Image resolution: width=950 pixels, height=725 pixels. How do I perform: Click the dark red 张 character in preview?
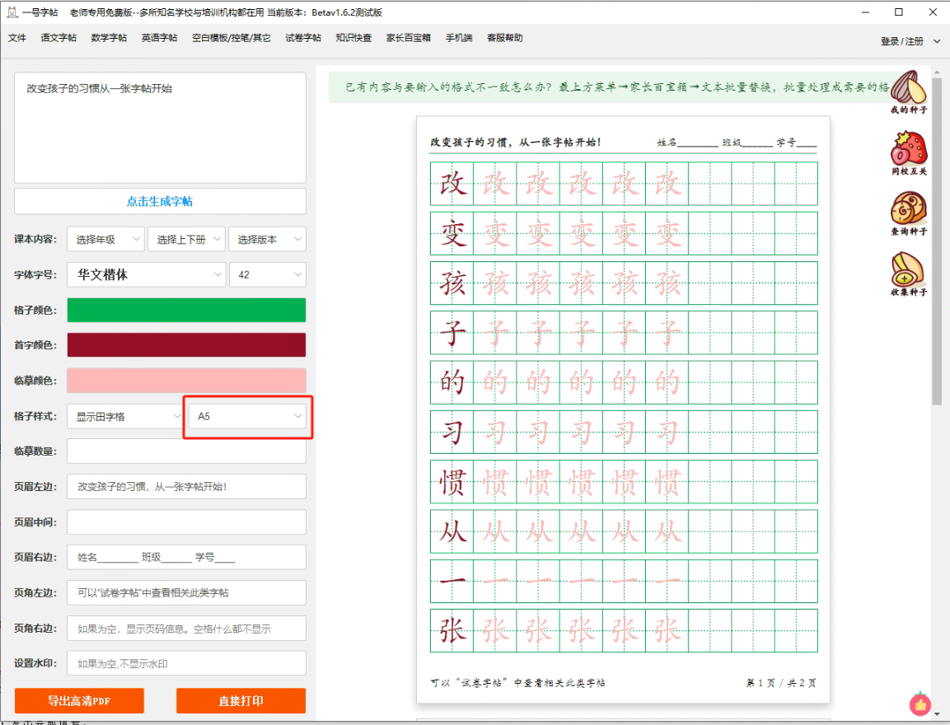click(x=452, y=630)
